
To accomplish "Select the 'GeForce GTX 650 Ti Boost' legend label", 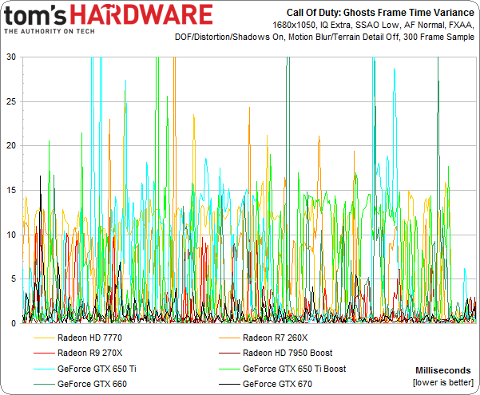I will pos(294,369).
